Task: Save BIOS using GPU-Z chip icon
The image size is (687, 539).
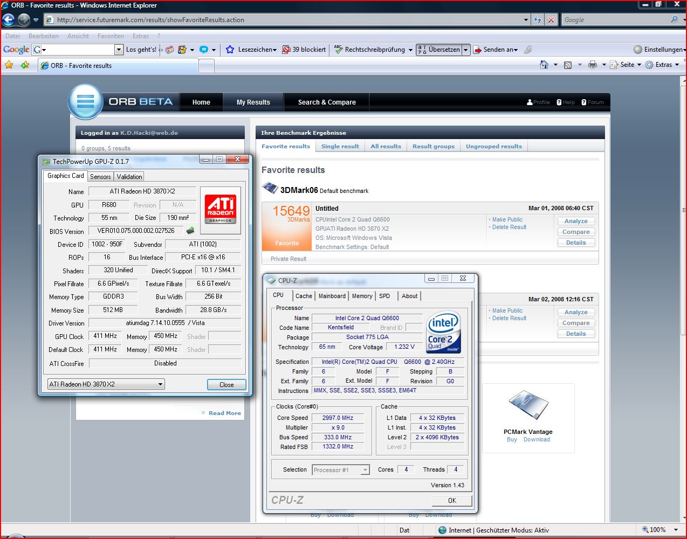Action: [x=190, y=231]
